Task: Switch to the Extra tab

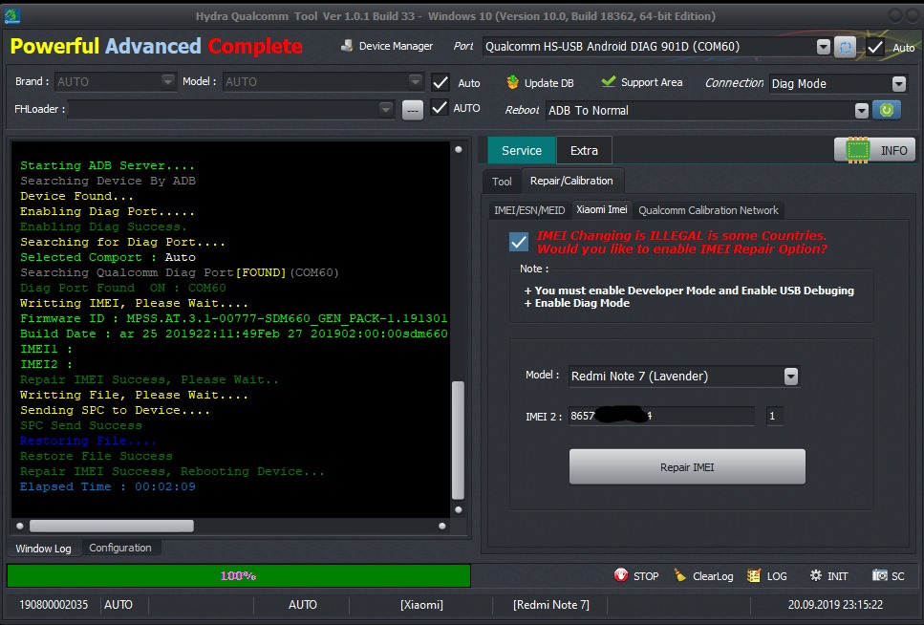Action: point(584,150)
